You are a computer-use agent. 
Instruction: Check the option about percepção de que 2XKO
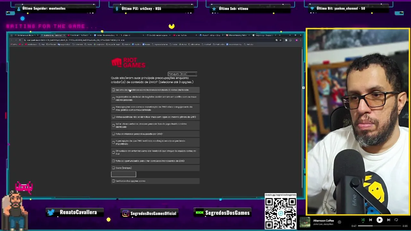(x=113, y=142)
